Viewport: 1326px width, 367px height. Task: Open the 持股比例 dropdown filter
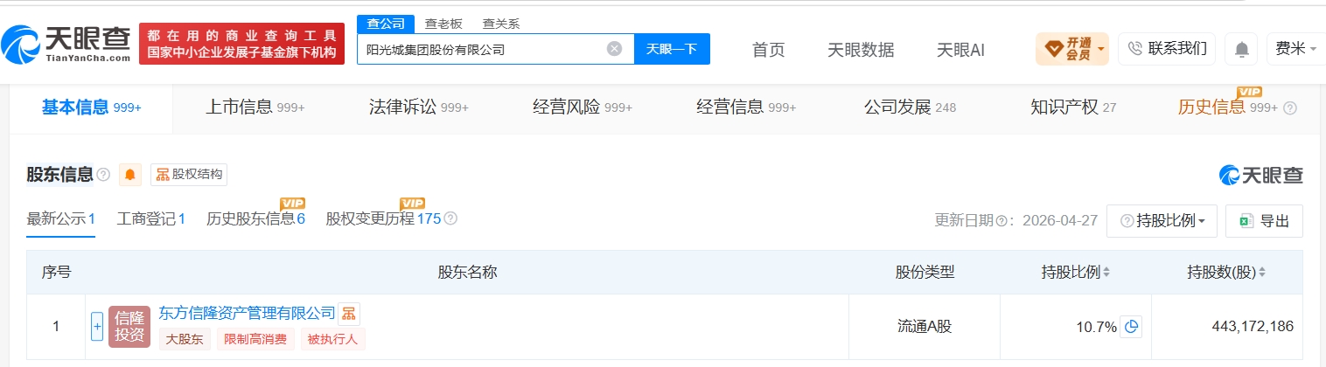click(x=1162, y=221)
